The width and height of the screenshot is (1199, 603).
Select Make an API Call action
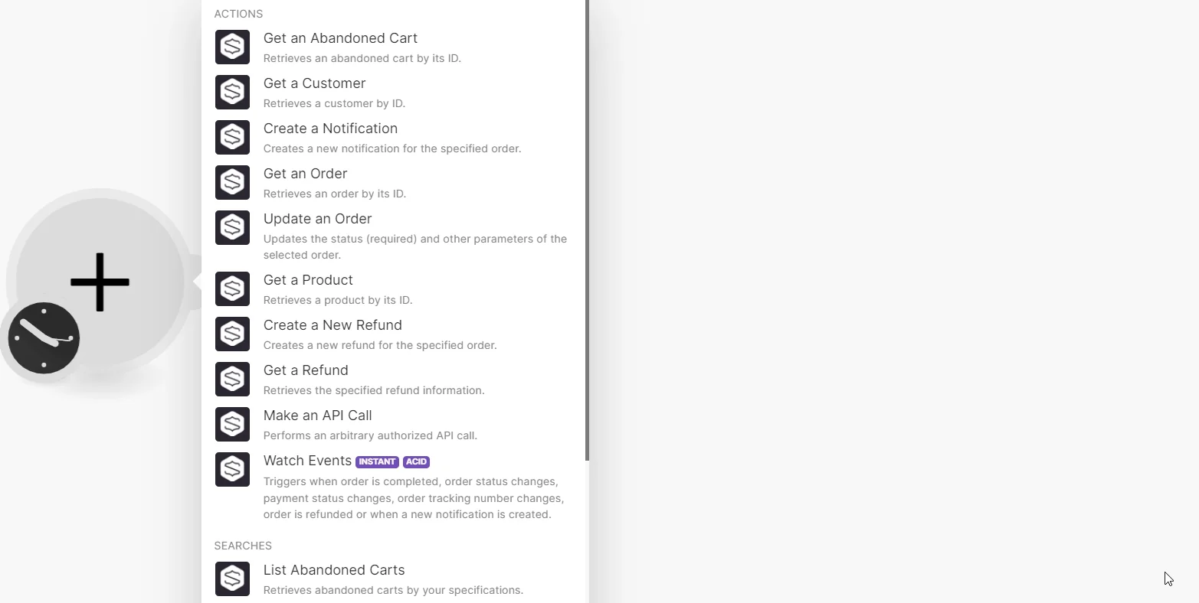(395, 425)
